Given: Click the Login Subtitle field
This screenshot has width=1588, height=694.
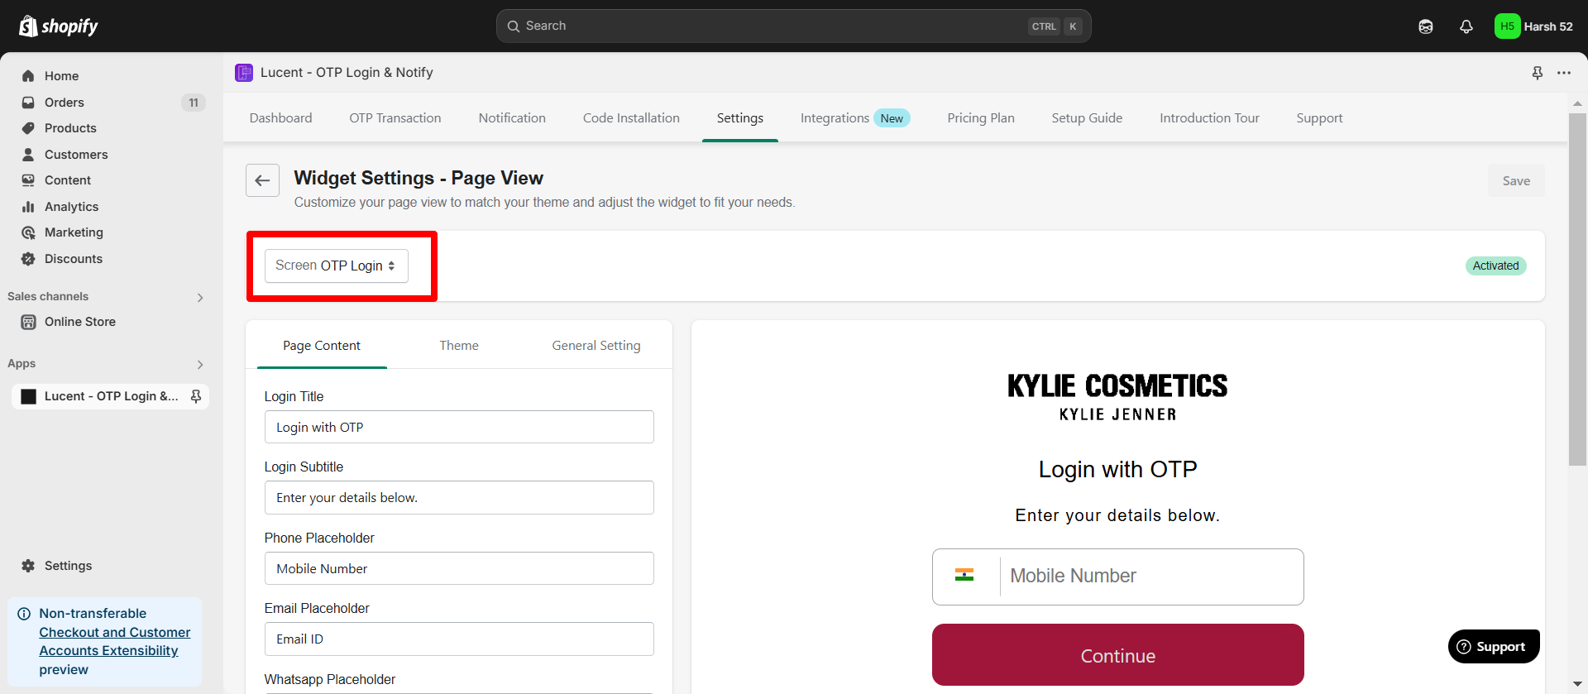Looking at the screenshot, I should 459,498.
